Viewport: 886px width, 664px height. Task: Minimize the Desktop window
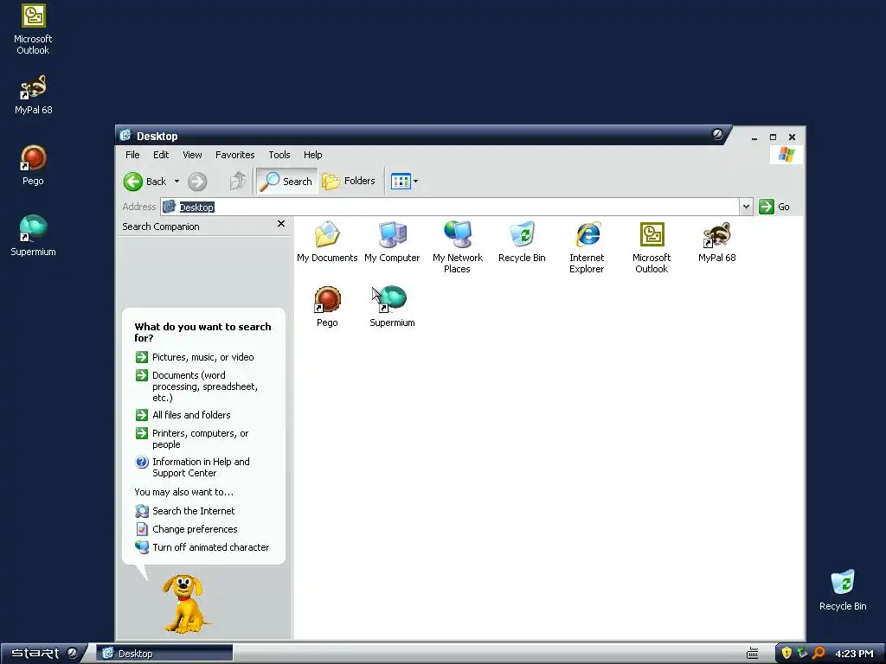754,137
